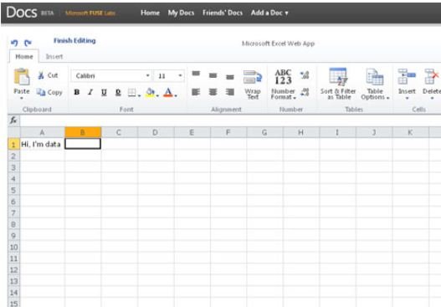Viewport: 441px width, 307px height.
Task: Select row 14 header
Action: (x=13, y=293)
